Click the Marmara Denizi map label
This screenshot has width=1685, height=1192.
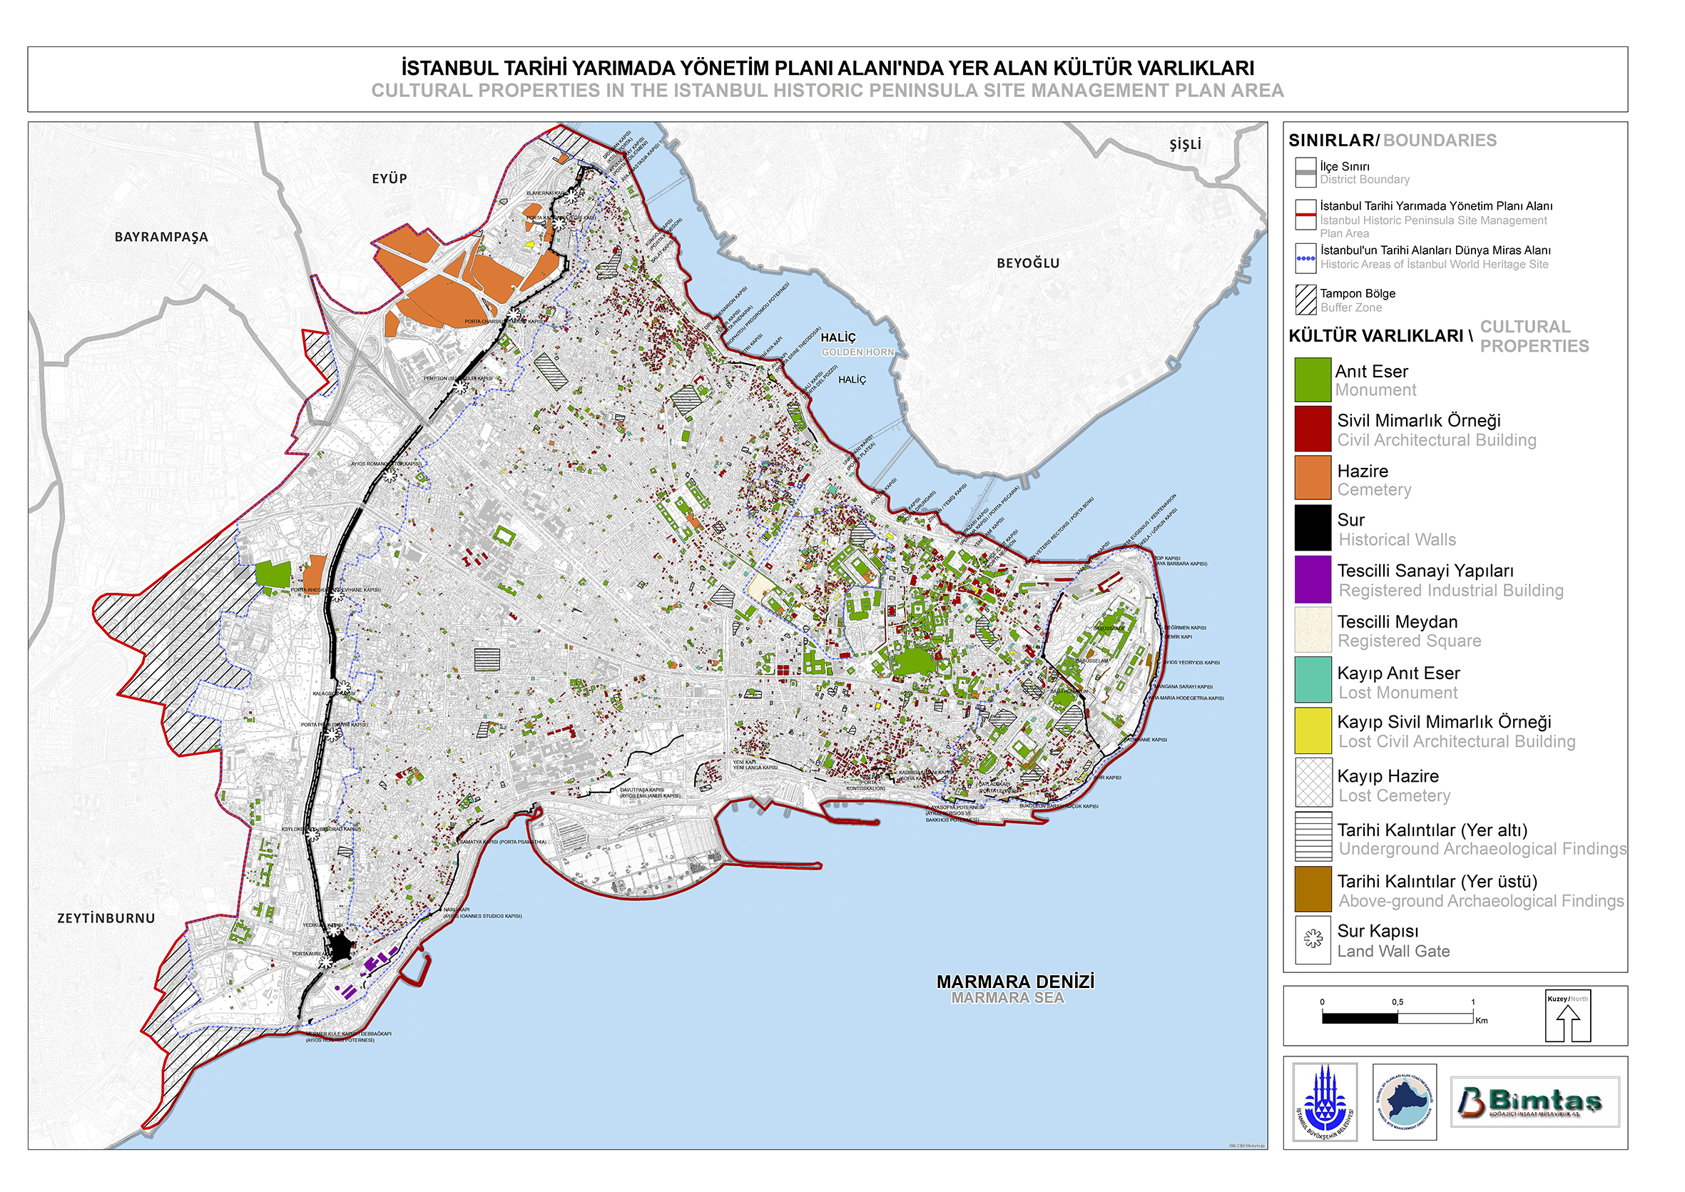(1014, 982)
